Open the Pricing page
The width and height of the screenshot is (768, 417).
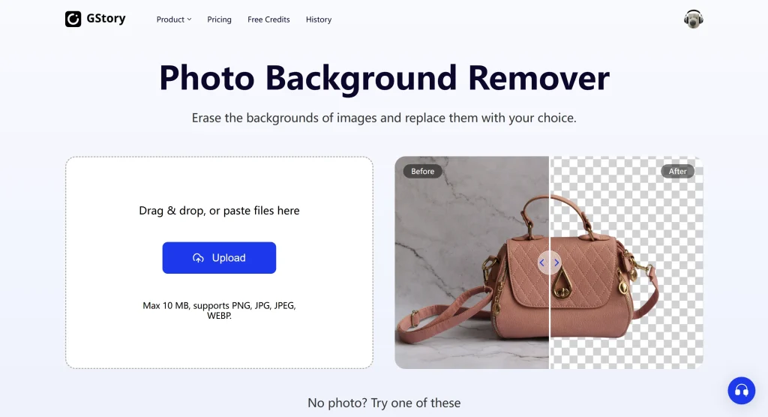pyautogui.click(x=219, y=19)
